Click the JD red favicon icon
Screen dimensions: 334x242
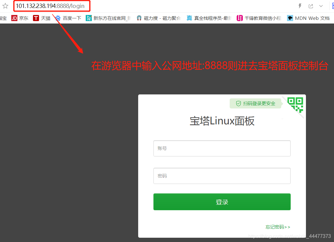click(x=14, y=18)
